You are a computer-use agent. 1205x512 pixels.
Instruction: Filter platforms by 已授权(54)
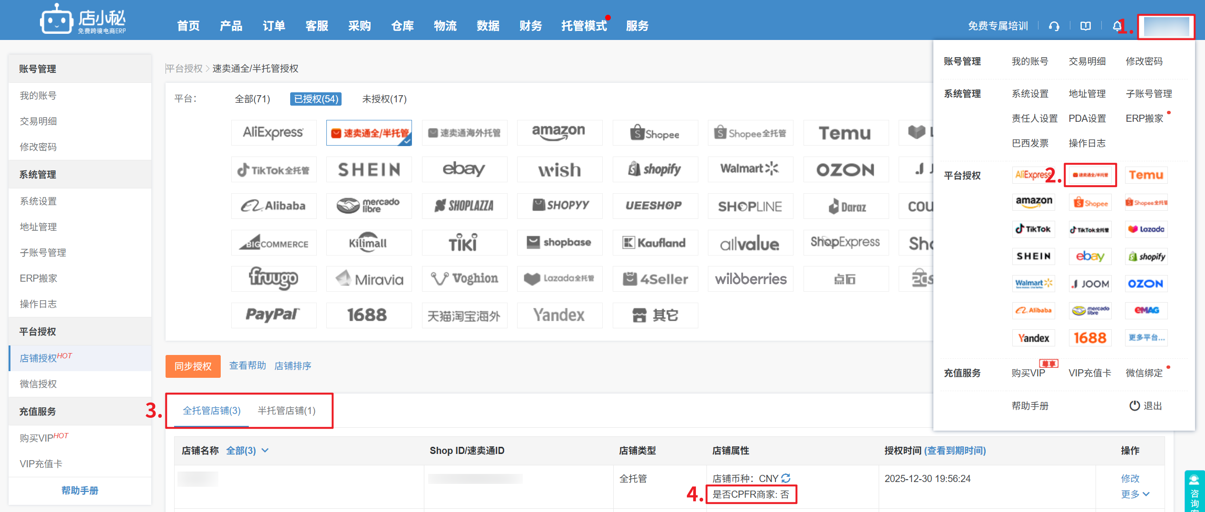316,99
